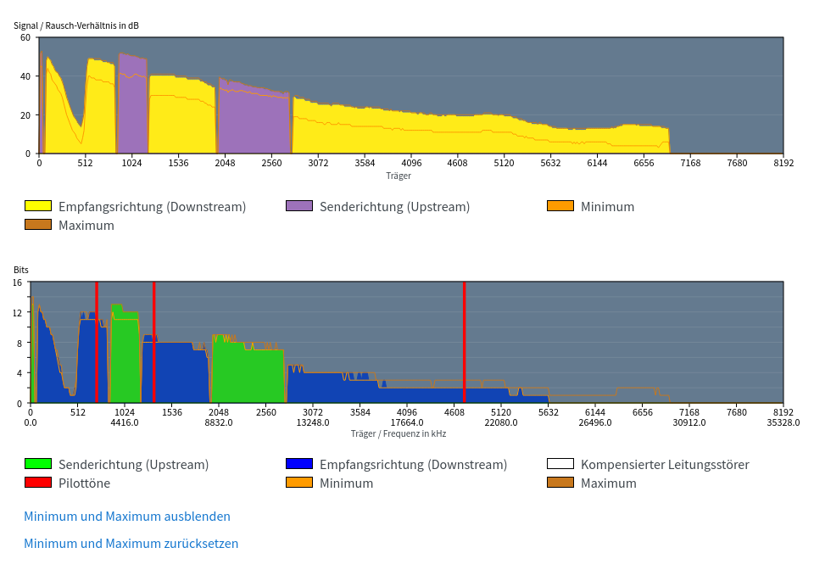Click 'Empfangsrichtung (Downstream)' label in Bits legend
814x570 pixels.
click(x=413, y=464)
